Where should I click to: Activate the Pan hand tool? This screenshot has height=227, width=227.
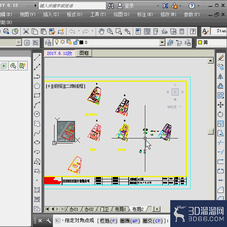[101, 31]
